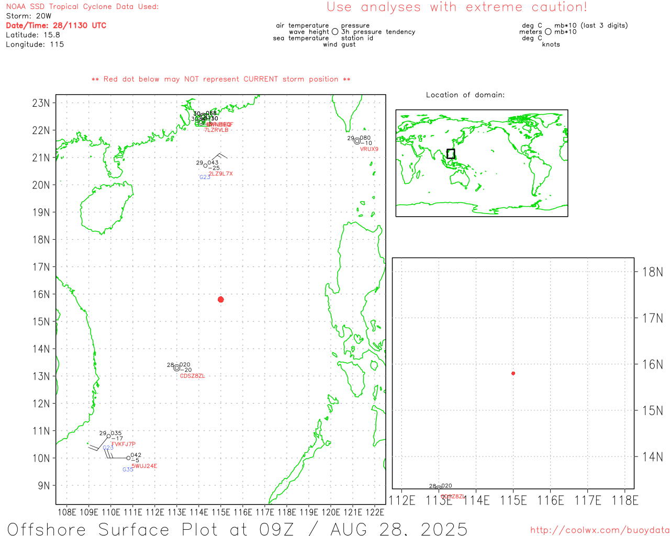Click the station model legend circle near pressure
Screen dimensions: 670x536
coord(335,32)
